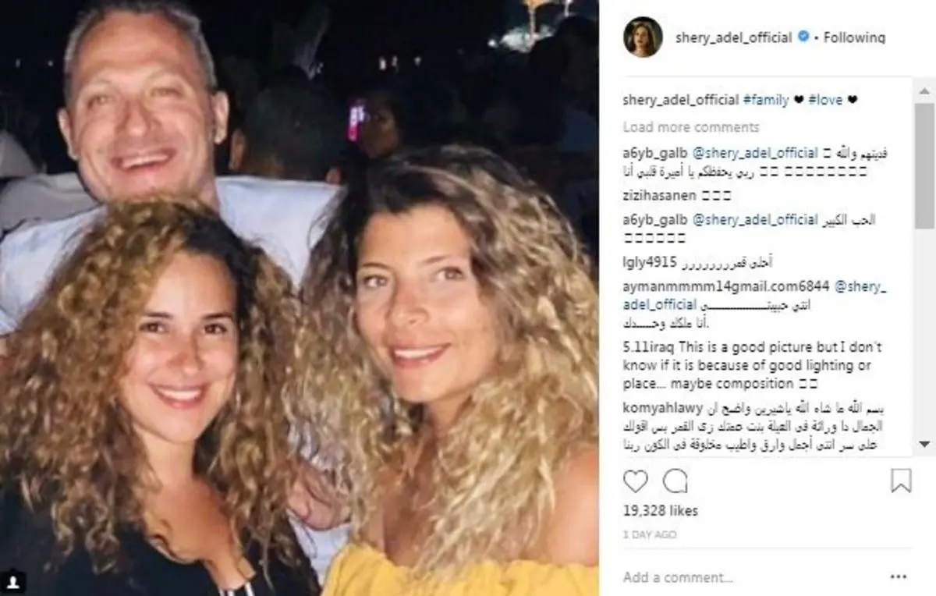Like the post with heart icon

pos(636,481)
